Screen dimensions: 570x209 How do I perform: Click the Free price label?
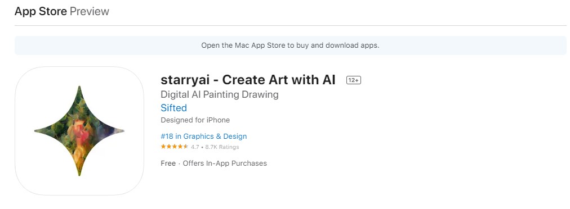tap(168, 163)
